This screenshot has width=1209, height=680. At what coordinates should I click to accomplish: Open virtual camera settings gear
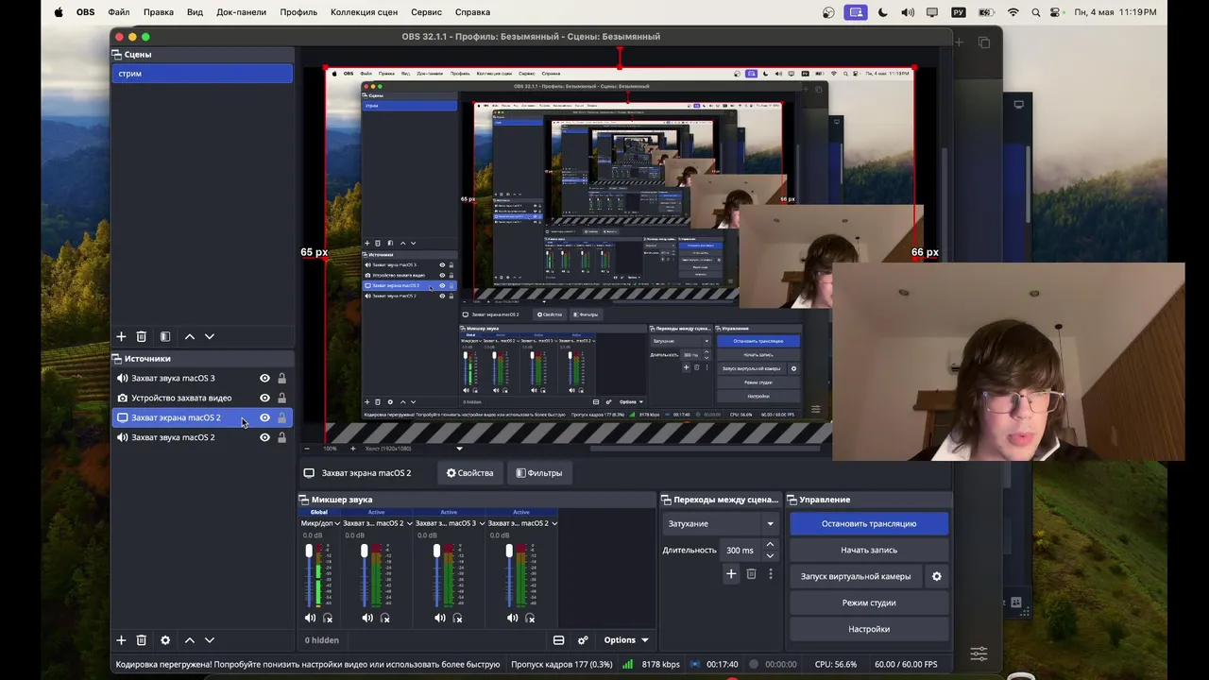coord(937,576)
